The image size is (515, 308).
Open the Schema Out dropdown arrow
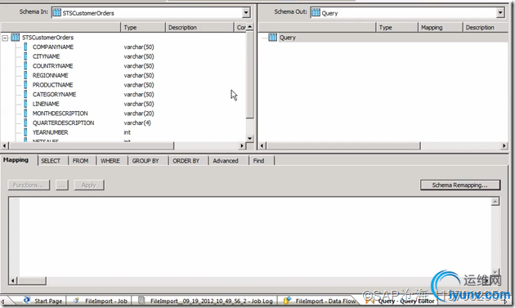point(500,13)
